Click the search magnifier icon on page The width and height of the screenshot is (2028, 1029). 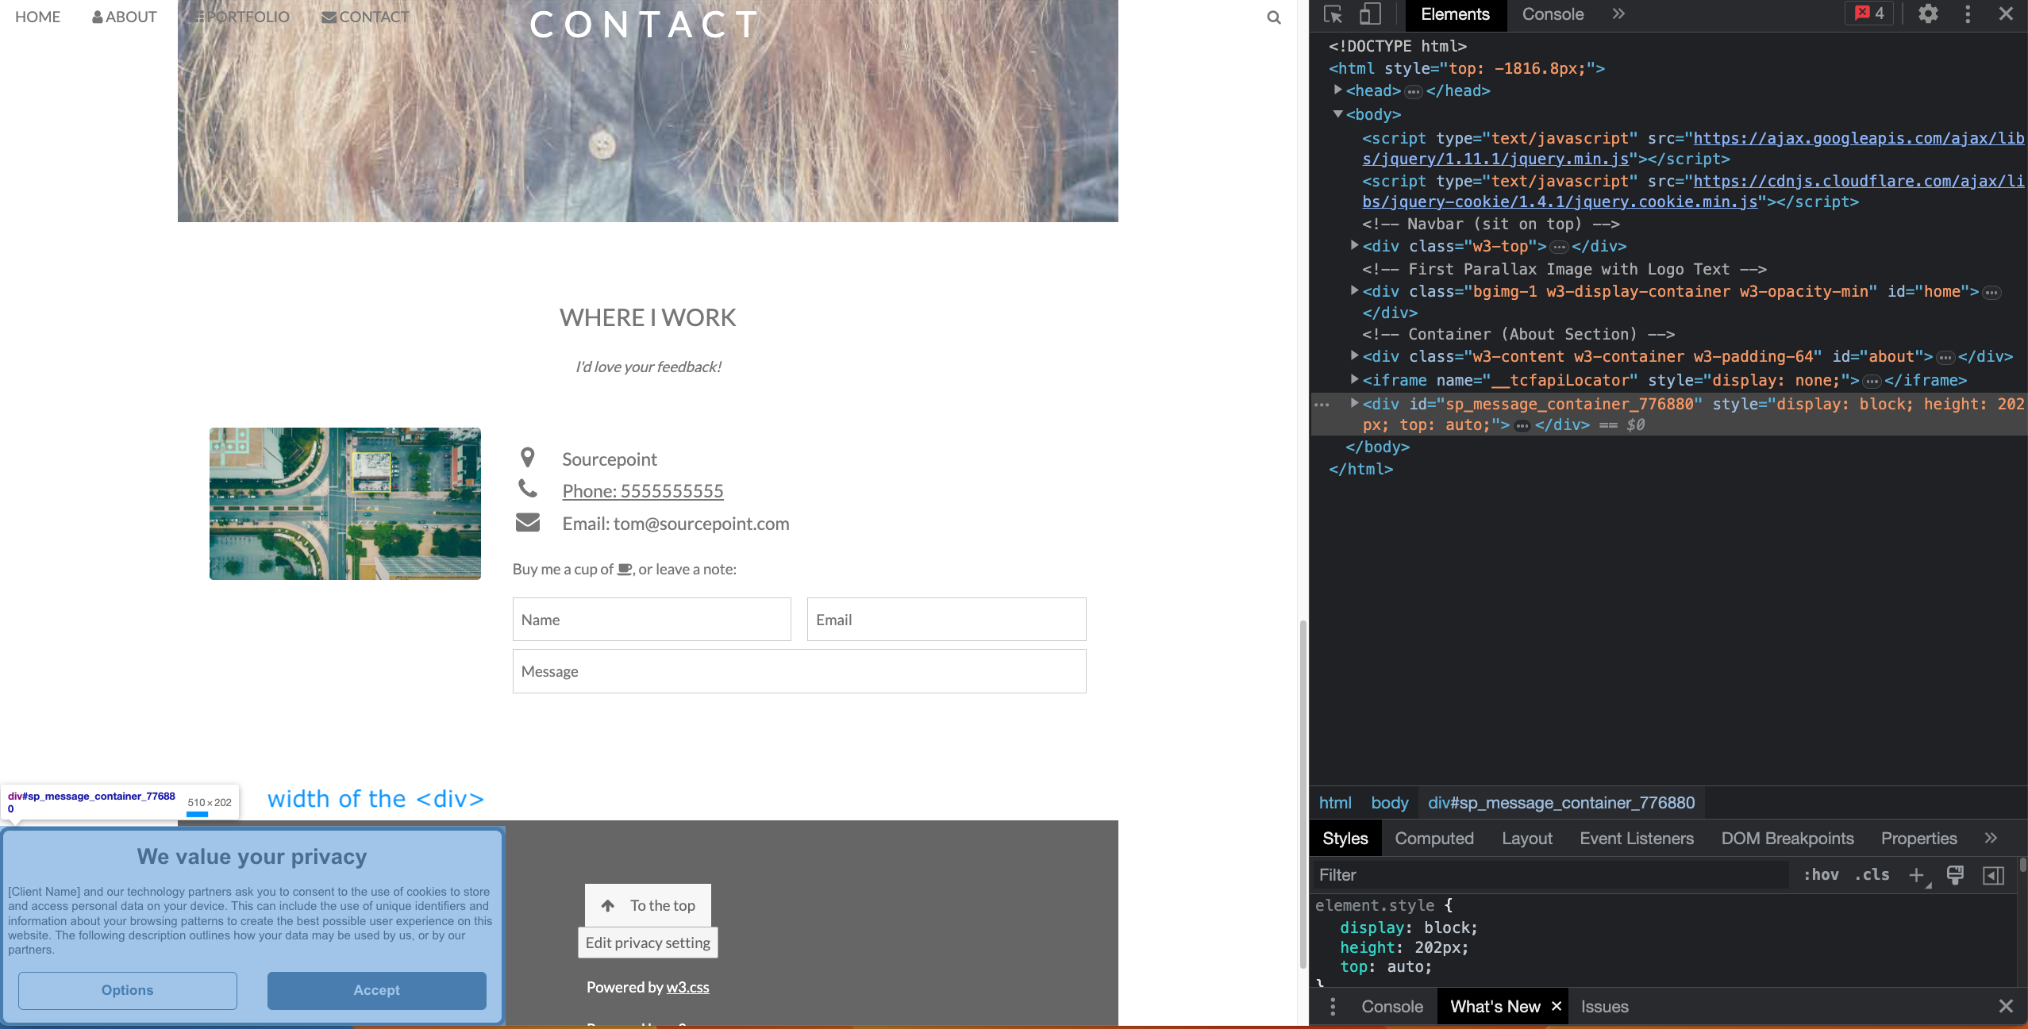tap(1274, 17)
